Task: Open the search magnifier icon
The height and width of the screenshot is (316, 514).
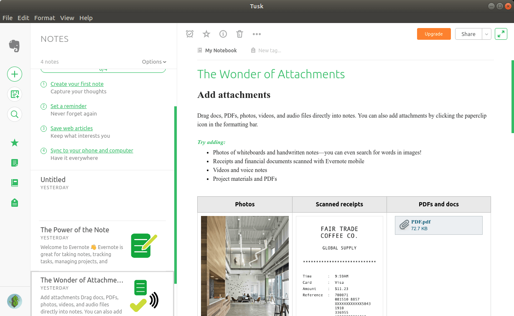Action: tap(15, 114)
